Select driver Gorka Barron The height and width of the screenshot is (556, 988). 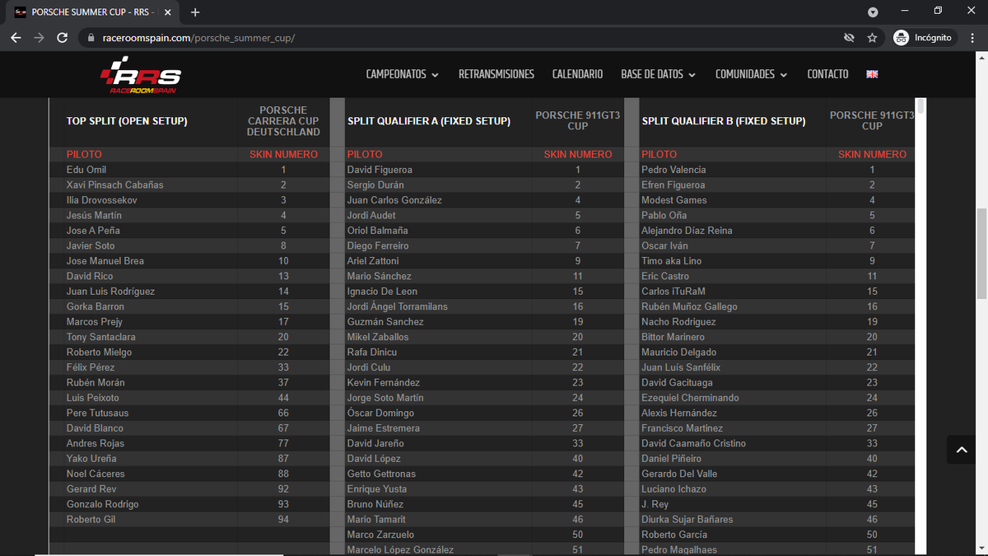[96, 306]
